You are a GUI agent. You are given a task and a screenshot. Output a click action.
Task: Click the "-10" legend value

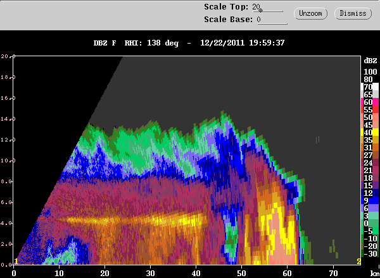click(x=370, y=238)
